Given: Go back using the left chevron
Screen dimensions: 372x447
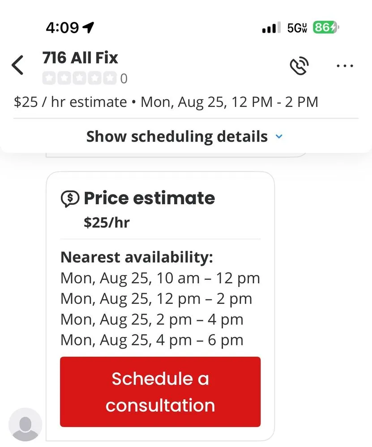Looking at the screenshot, I should pyautogui.click(x=18, y=66).
